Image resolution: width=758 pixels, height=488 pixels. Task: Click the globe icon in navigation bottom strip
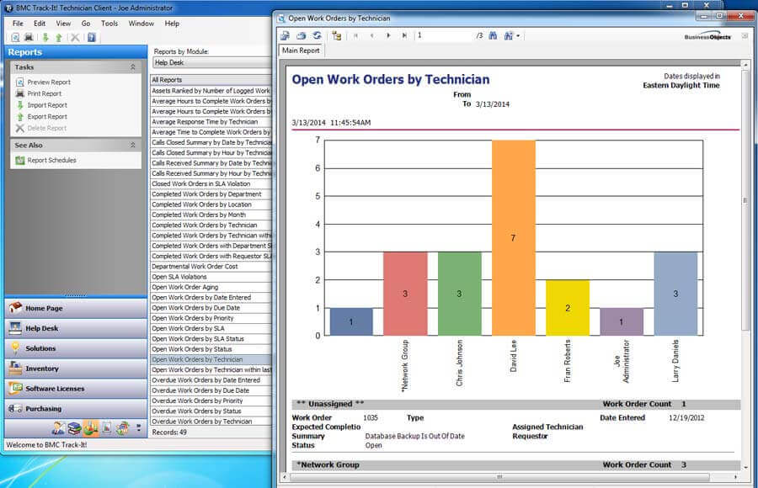pos(123,428)
